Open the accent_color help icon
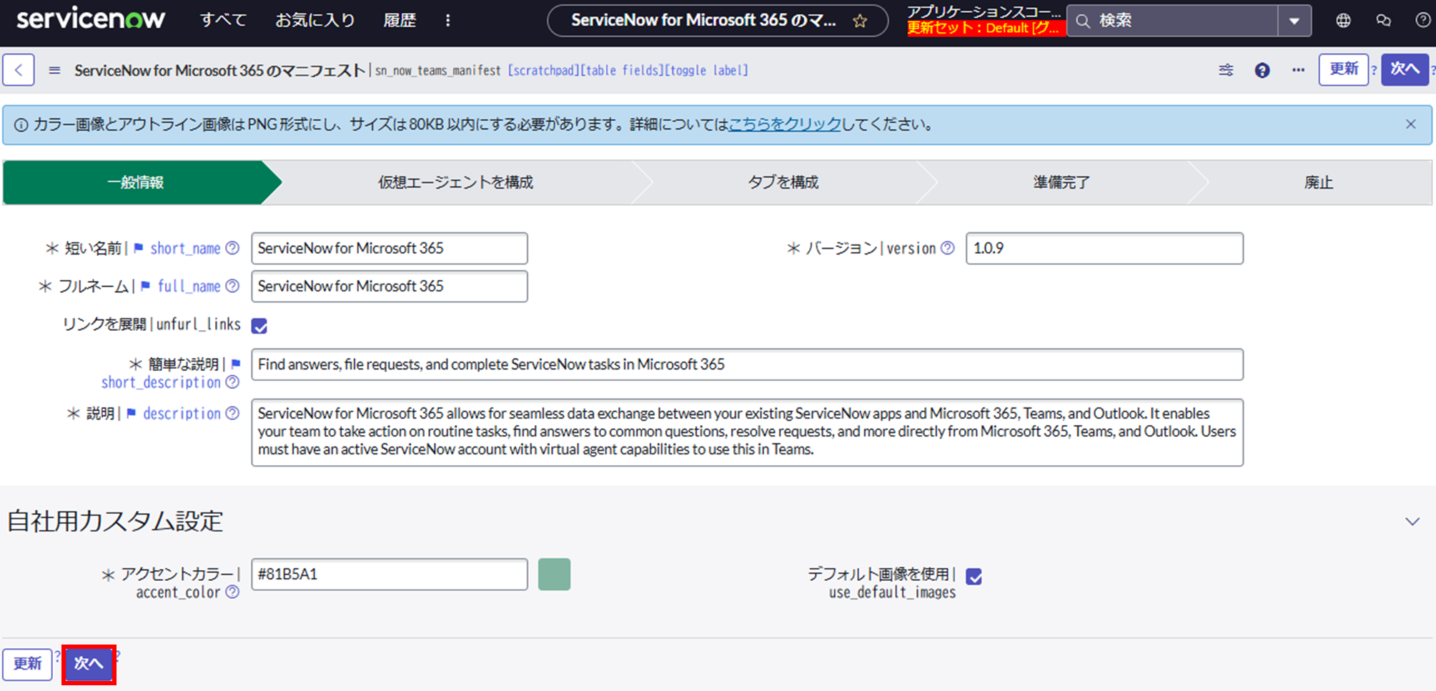 click(232, 592)
